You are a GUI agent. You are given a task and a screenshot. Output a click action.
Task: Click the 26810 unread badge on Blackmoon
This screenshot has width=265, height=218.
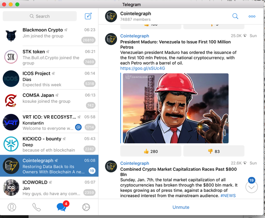tap(88, 40)
